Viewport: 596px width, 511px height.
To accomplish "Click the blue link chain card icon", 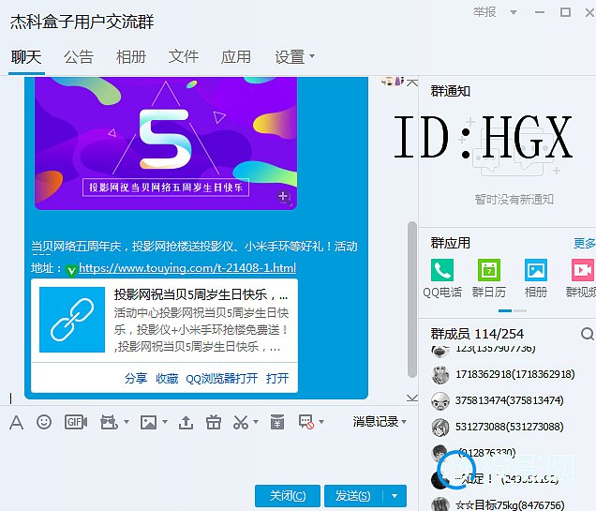I will pos(72,320).
